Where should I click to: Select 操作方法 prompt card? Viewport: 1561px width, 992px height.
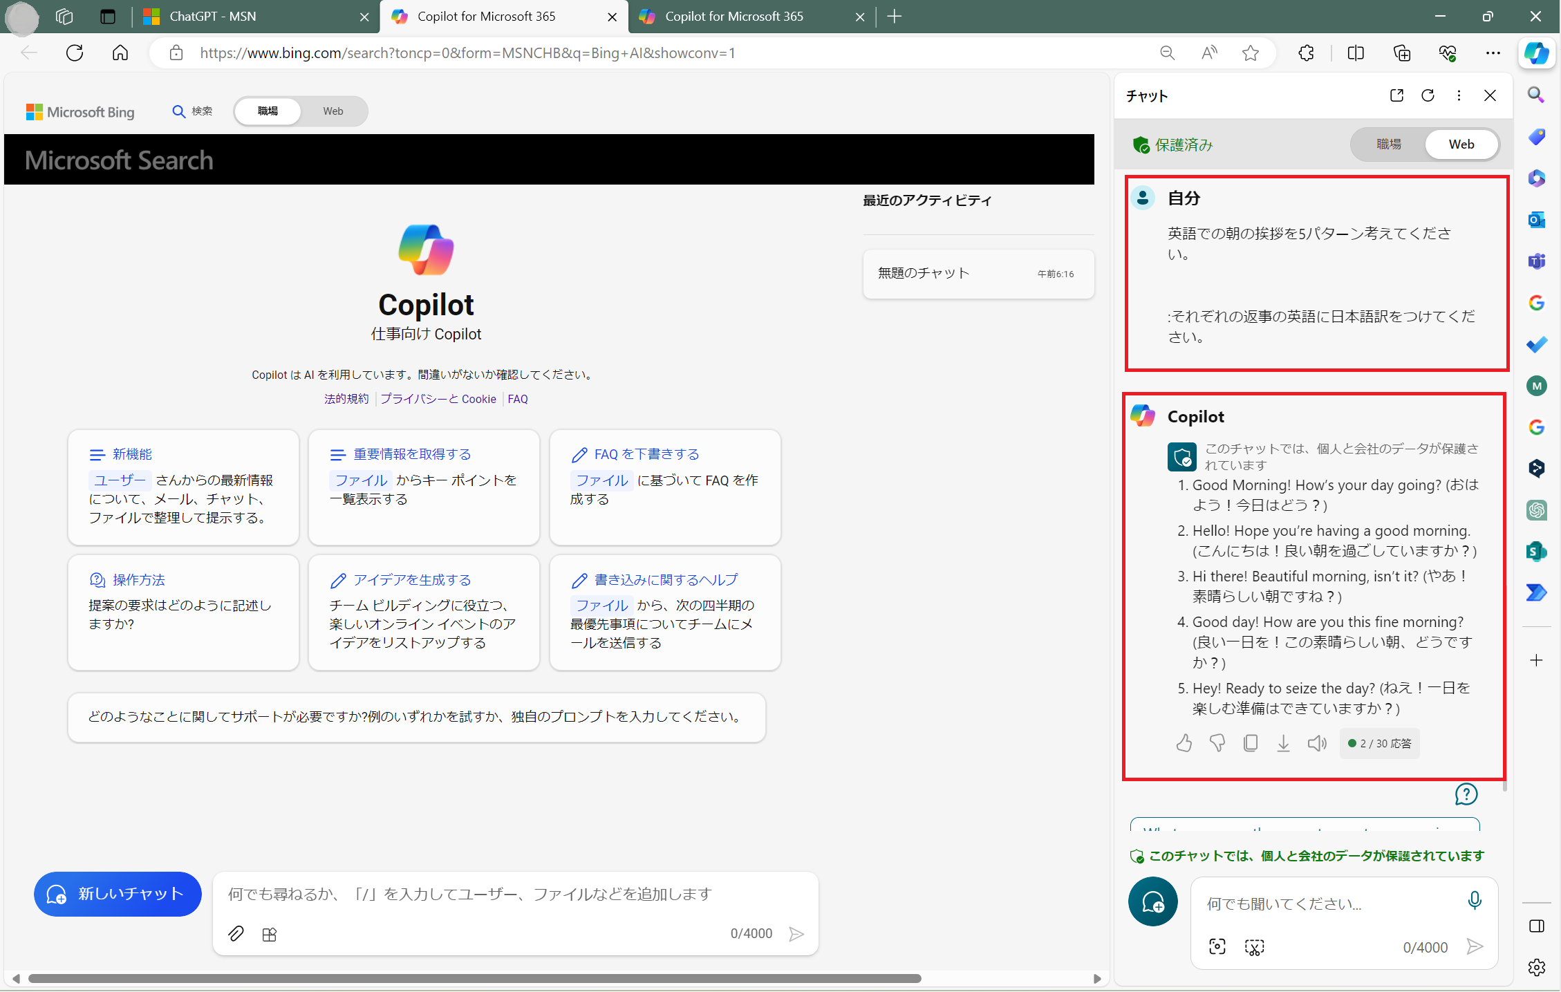point(183,612)
